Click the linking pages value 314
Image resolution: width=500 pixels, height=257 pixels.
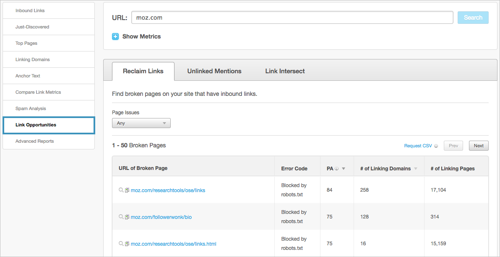(x=435, y=217)
